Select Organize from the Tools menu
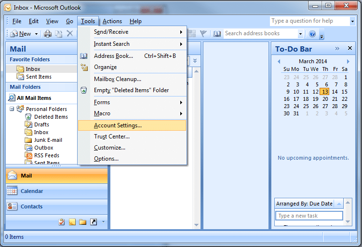 (132, 67)
